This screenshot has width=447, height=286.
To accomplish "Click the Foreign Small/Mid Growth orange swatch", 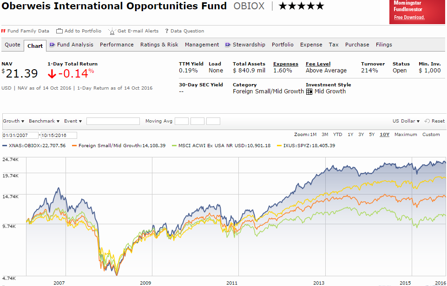I will click(75, 146).
